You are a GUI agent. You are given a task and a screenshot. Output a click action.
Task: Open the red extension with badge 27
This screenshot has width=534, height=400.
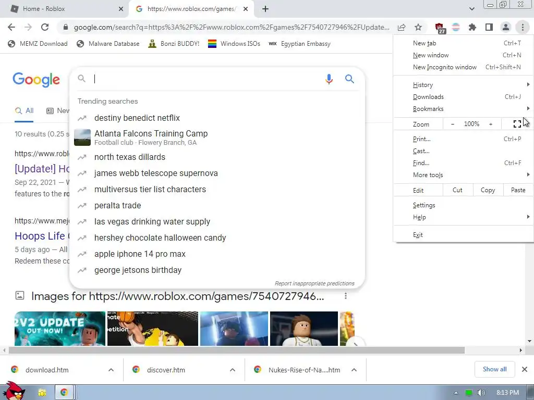[x=440, y=28]
